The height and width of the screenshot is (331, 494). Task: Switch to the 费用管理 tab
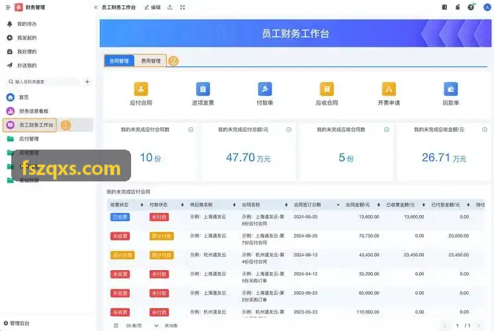[x=150, y=61]
